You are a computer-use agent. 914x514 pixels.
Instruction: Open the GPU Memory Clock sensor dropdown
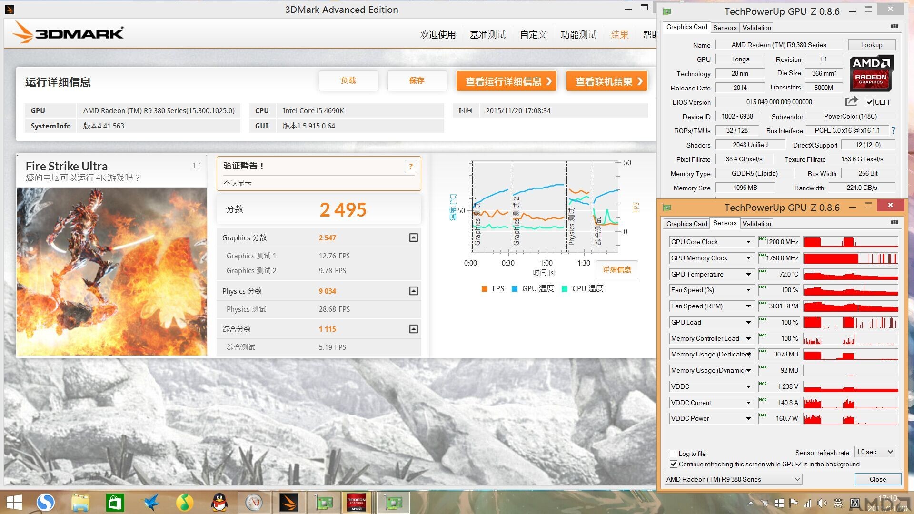coord(748,258)
